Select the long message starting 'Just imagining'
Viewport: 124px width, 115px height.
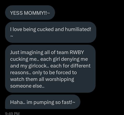[x=50, y=69]
